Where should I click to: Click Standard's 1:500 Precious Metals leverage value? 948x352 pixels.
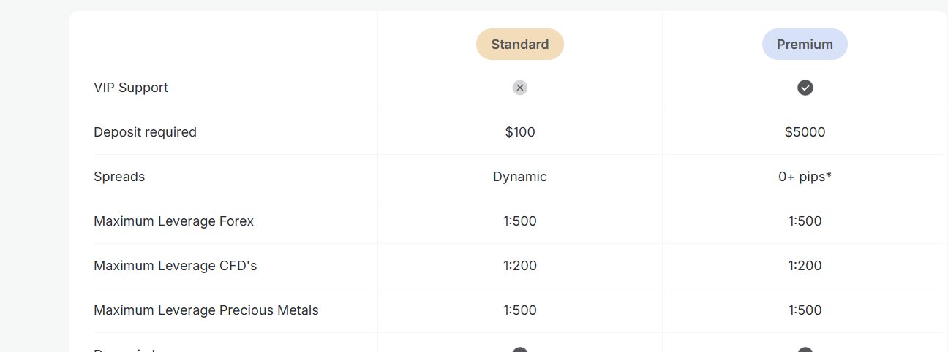(x=519, y=310)
